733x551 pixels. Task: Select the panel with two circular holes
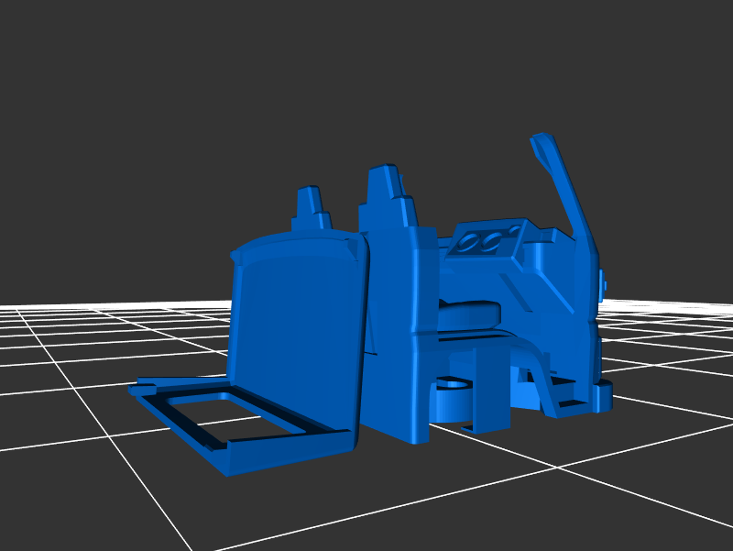click(486, 242)
